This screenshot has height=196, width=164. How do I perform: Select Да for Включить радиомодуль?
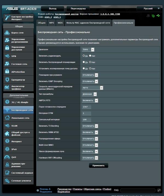[84, 56]
